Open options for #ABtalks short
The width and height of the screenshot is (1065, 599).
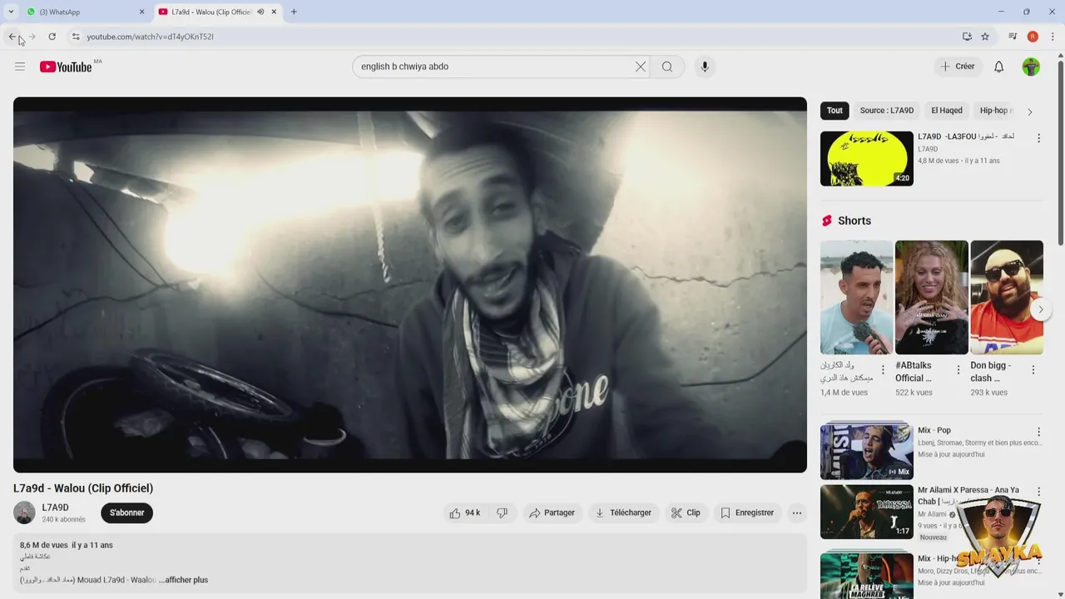pyautogui.click(x=958, y=370)
